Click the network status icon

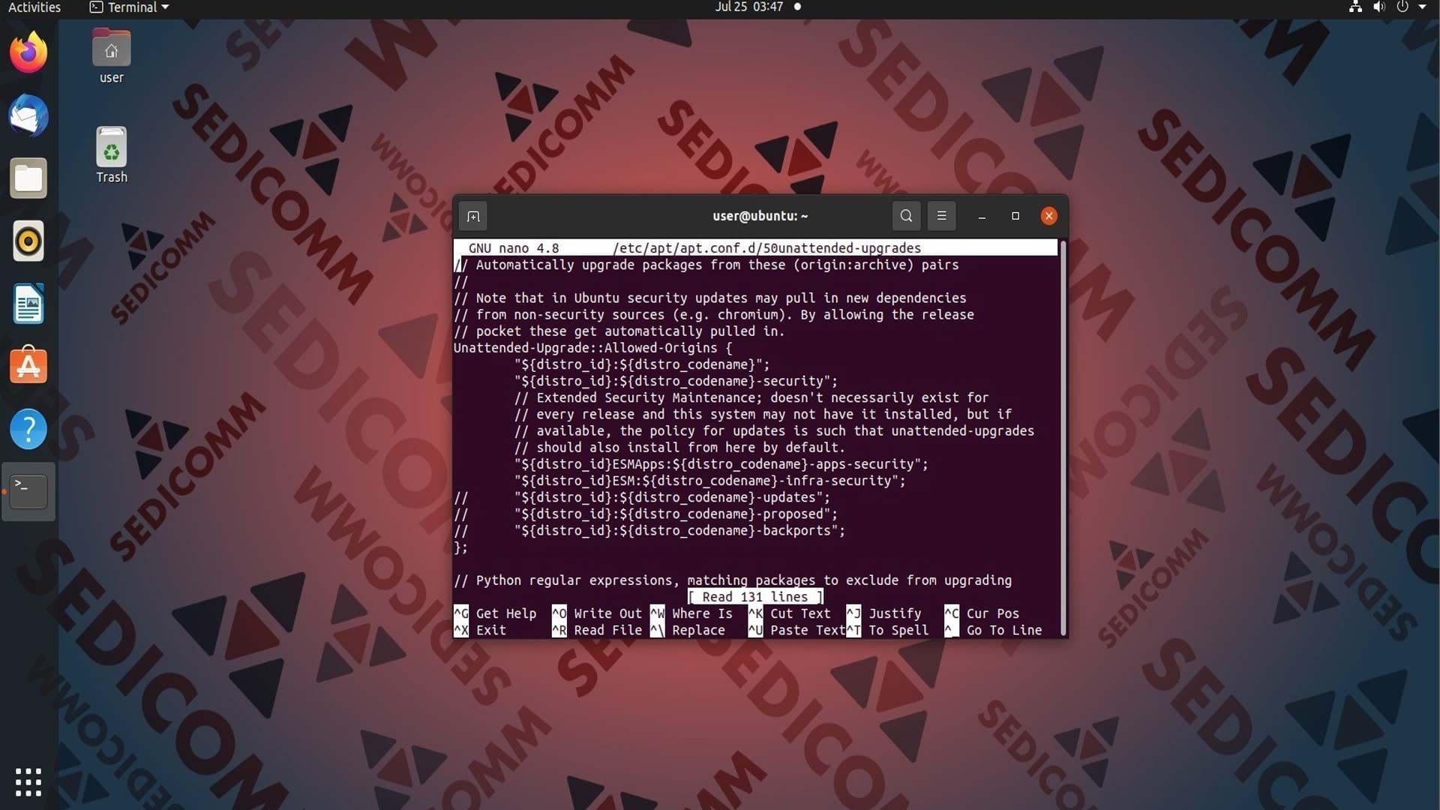(1355, 7)
